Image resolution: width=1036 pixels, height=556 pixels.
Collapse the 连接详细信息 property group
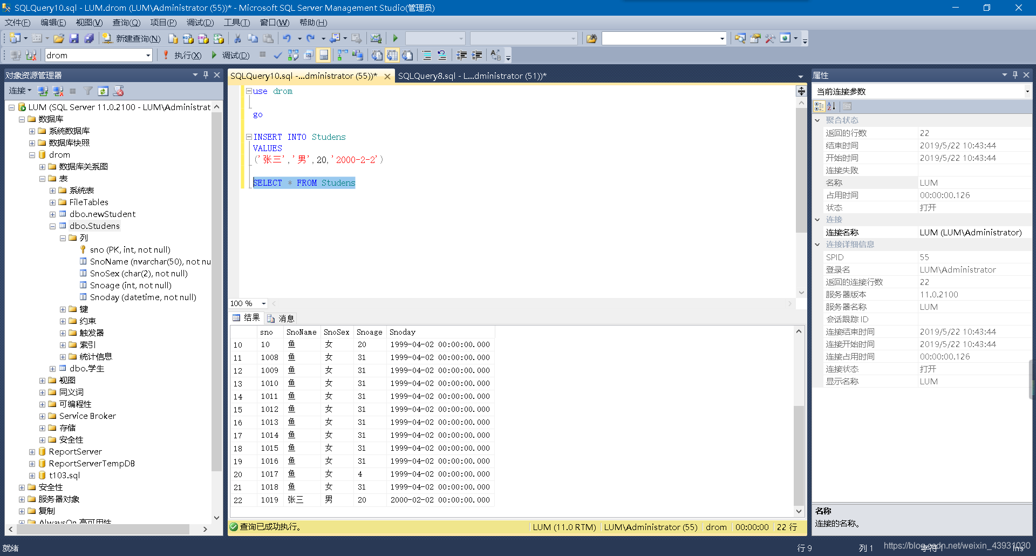point(817,245)
